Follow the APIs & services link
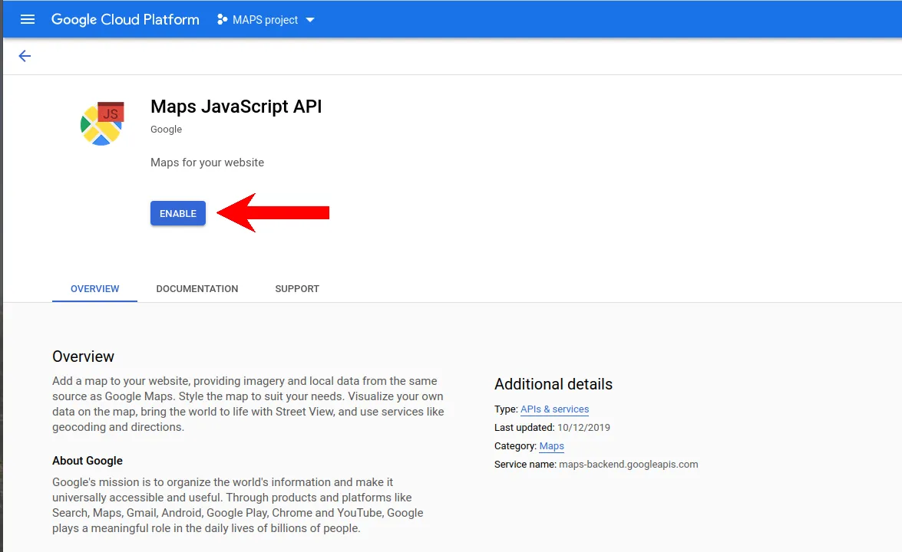The height and width of the screenshot is (552, 902). click(x=554, y=409)
